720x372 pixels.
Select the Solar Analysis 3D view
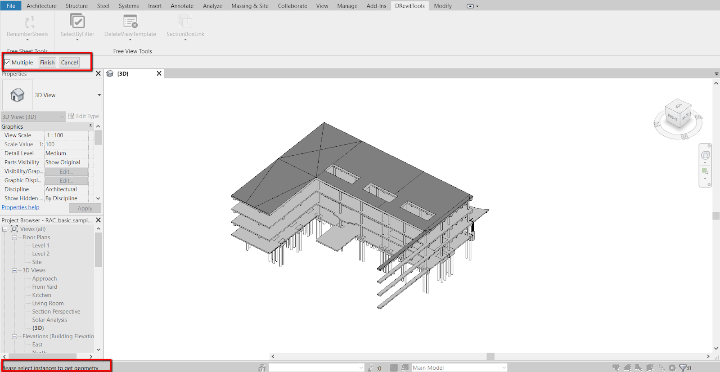click(x=49, y=320)
